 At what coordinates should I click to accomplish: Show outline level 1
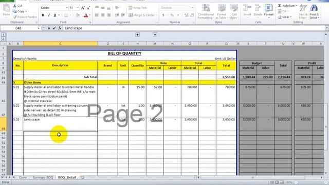[x=3, y=34]
